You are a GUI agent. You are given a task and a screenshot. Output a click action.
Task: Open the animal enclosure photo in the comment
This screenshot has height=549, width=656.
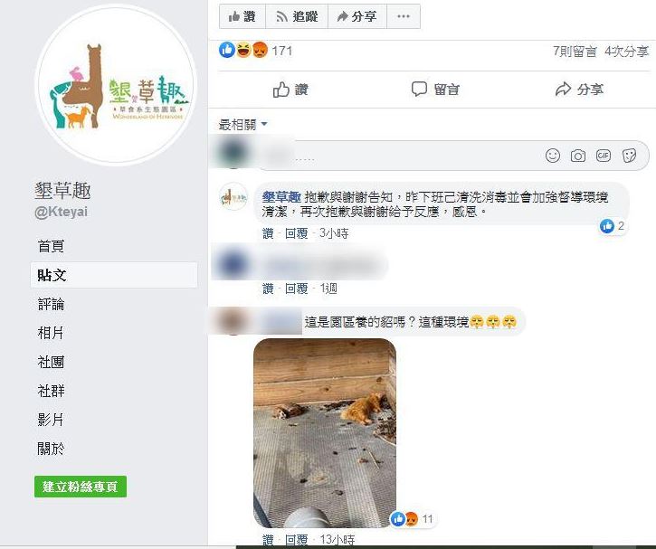tap(325, 433)
